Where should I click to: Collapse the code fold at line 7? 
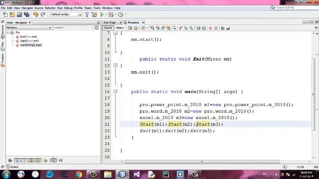[x=115, y=33]
